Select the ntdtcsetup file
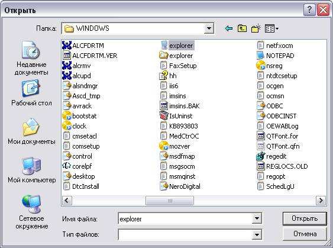333x248 pixels. (x=277, y=76)
